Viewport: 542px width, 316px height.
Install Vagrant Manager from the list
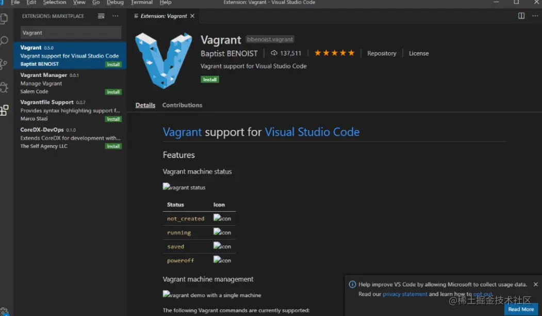[x=113, y=92]
